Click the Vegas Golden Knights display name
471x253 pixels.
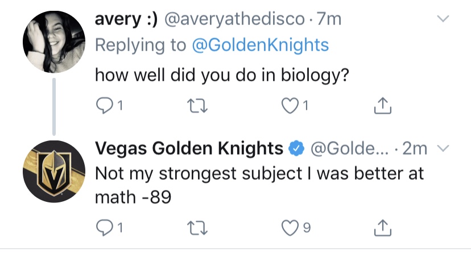pos(189,148)
